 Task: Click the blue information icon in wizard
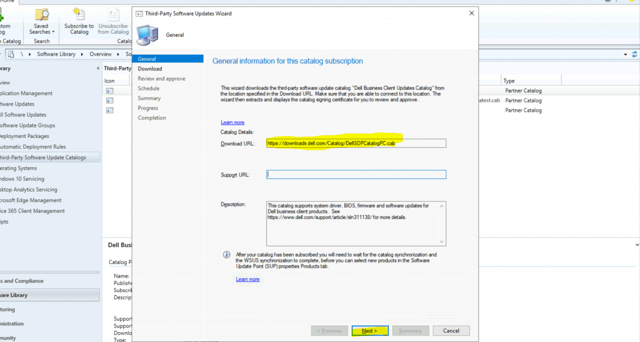point(226,255)
